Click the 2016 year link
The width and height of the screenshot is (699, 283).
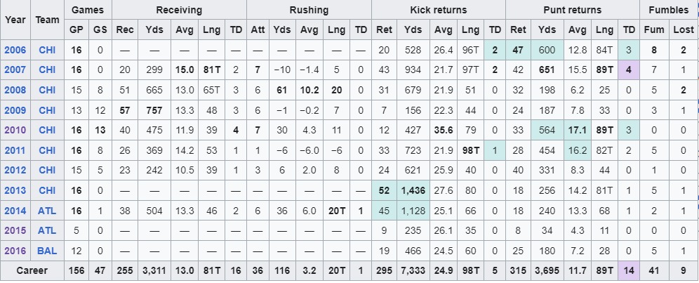(15, 251)
